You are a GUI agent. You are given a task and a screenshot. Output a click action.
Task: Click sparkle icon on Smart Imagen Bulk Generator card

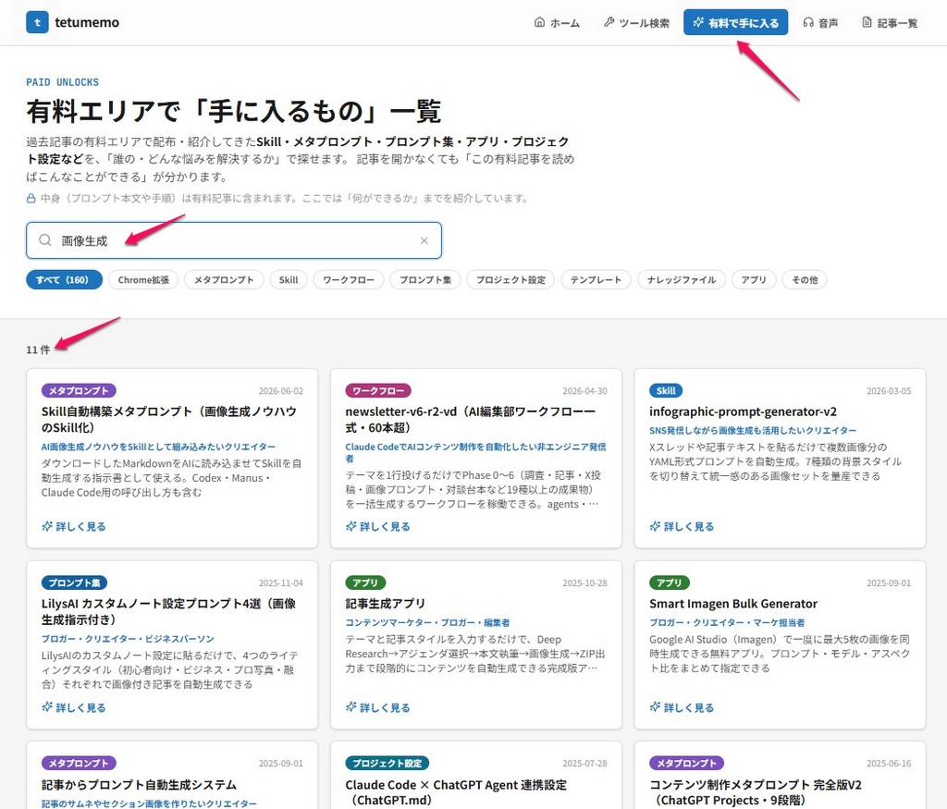[x=655, y=706]
